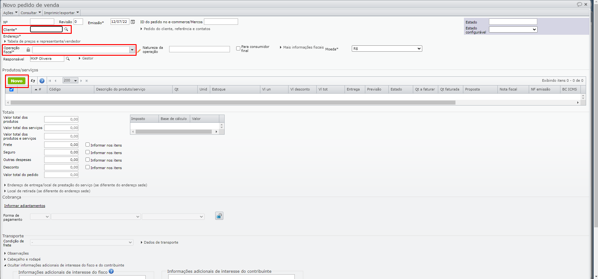The image size is (598, 279).
Task: Open the Ações menu
Action: [10, 13]
